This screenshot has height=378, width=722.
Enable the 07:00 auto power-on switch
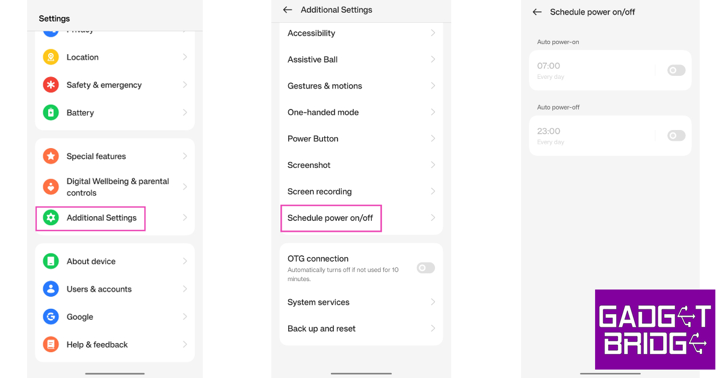[676, 70]
